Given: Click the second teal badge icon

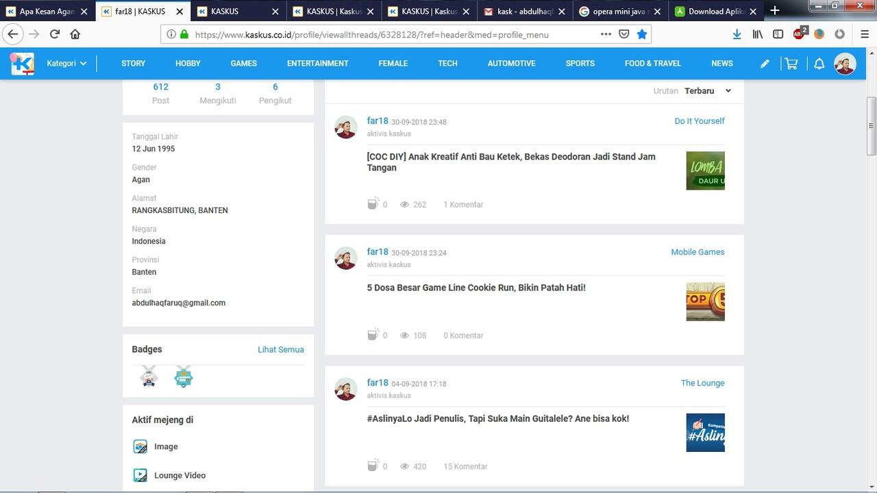Looking at the screenshot, I should (x=183, y=377).
